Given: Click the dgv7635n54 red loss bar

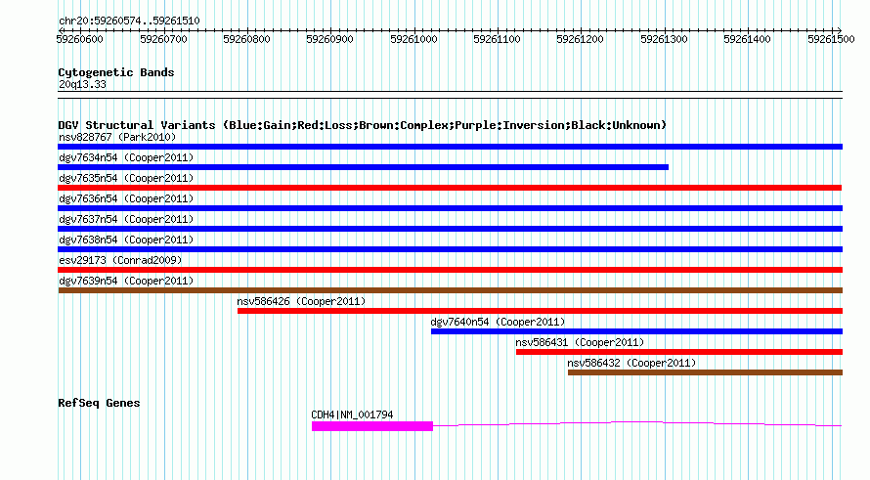Looking at the screenshot, I should pyautogui.click(x=450, y=188).
